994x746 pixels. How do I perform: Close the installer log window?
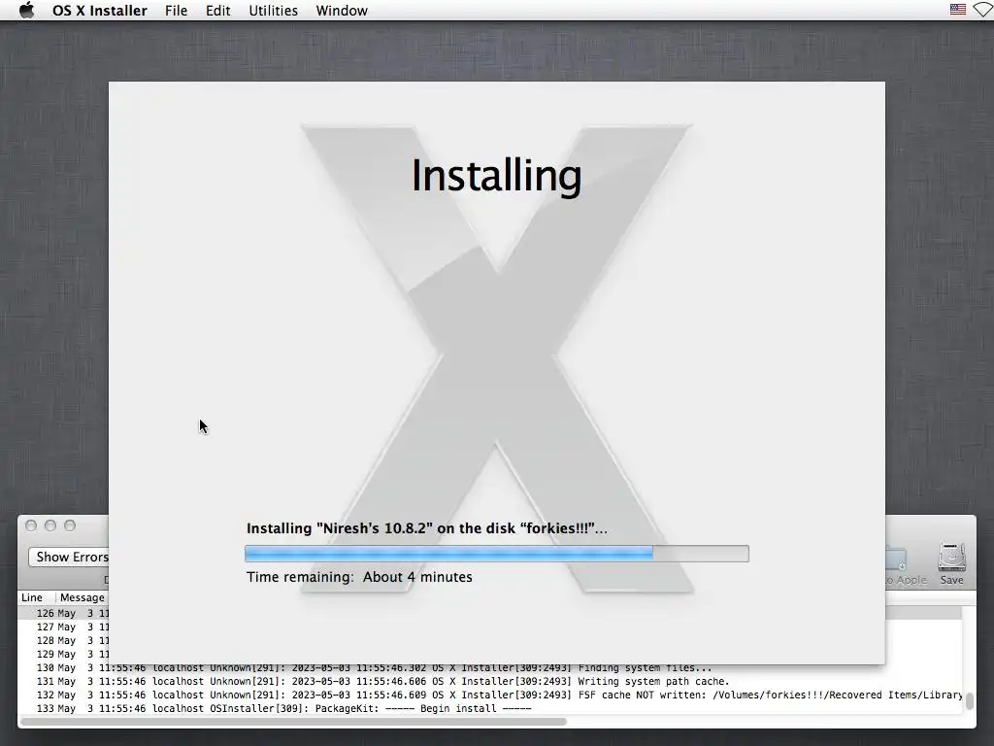(x=31, y=526)
